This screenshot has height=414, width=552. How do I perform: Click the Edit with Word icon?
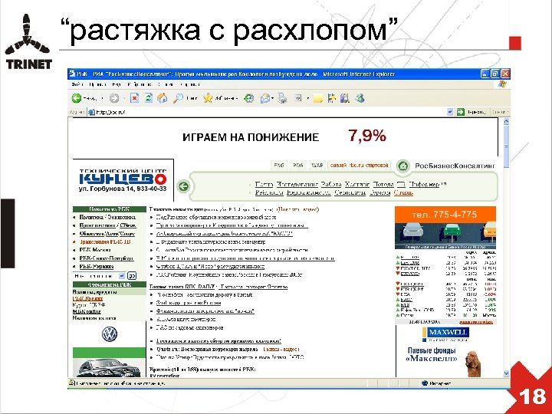297,99
